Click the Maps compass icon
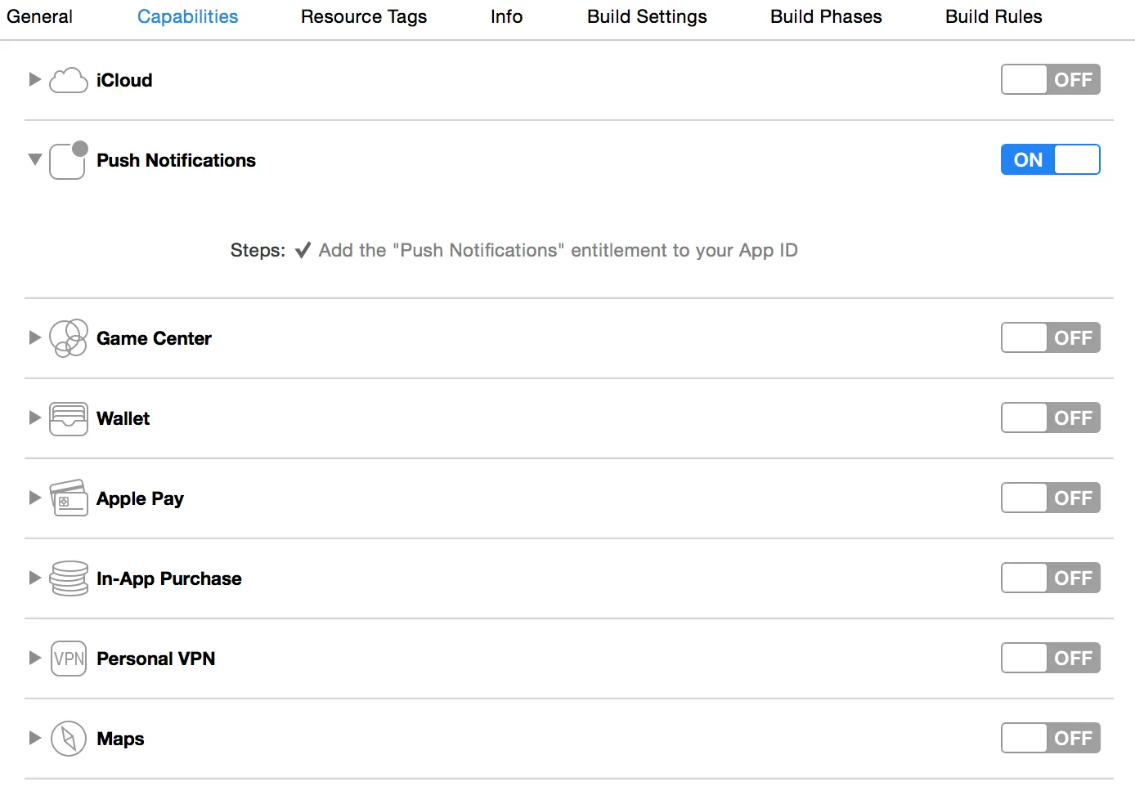Viewport: 1135px width, 786px height. (x=69, y=739)
